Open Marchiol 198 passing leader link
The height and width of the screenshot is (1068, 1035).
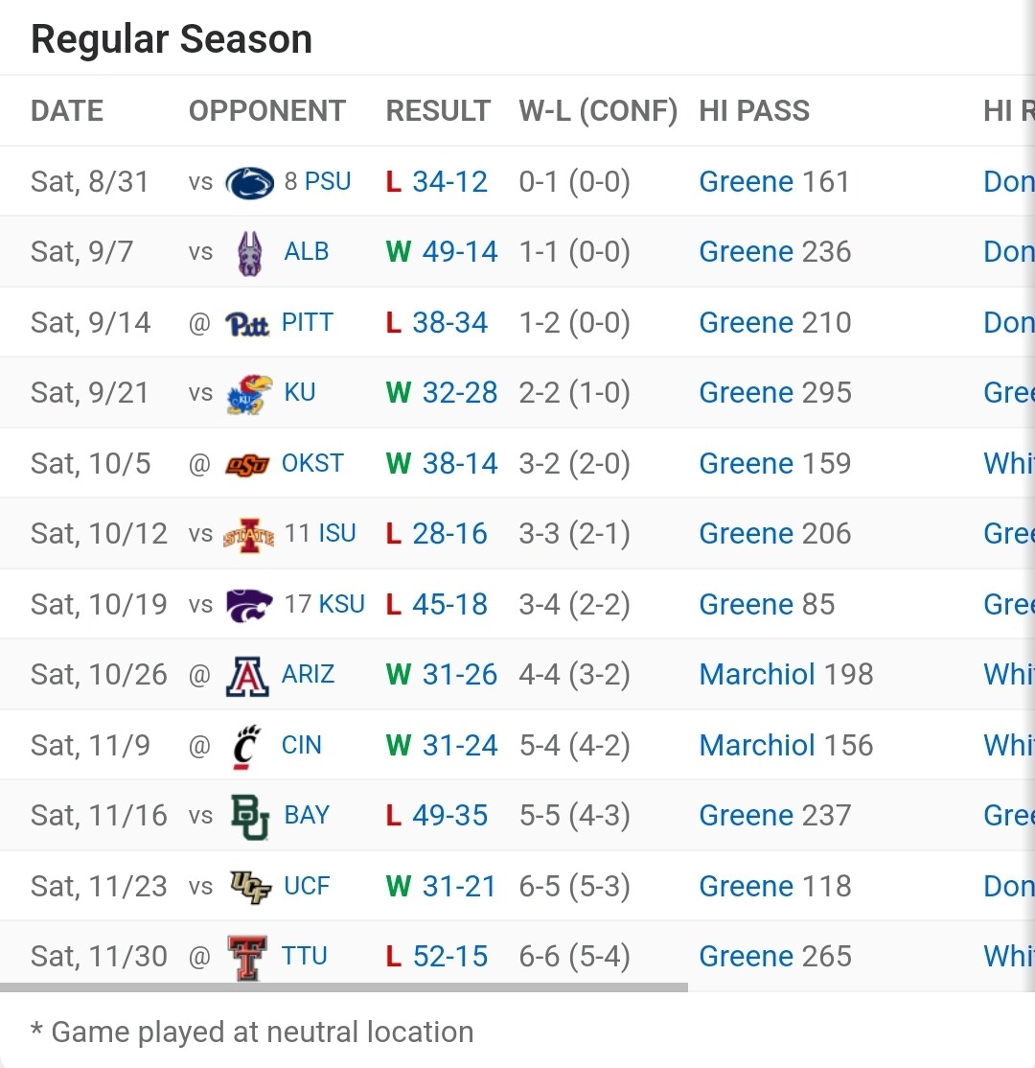tap(786, 674)
